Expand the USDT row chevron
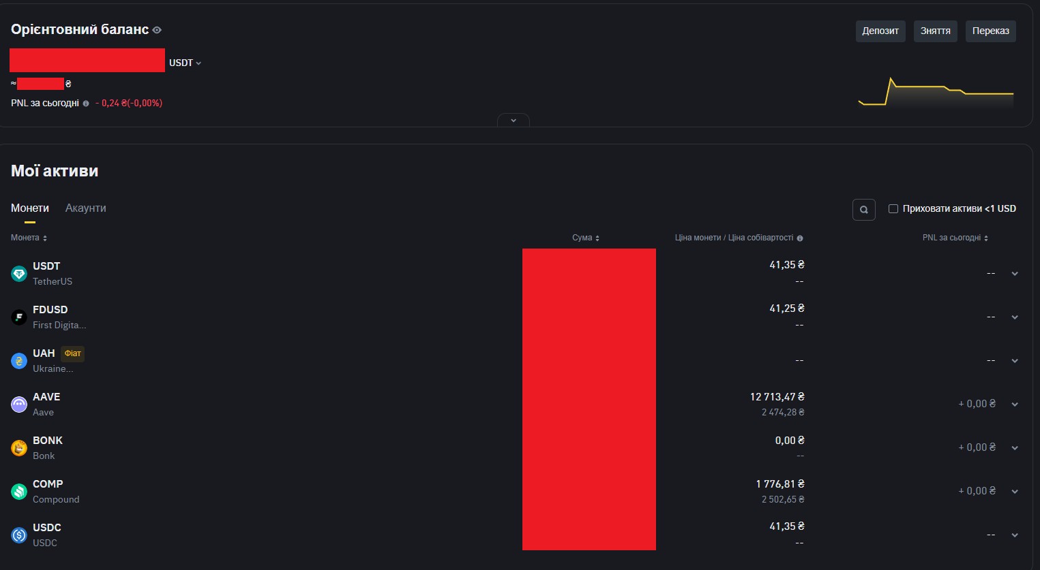This screenshot has width=1040, height=570. [x=1015, y=274]
